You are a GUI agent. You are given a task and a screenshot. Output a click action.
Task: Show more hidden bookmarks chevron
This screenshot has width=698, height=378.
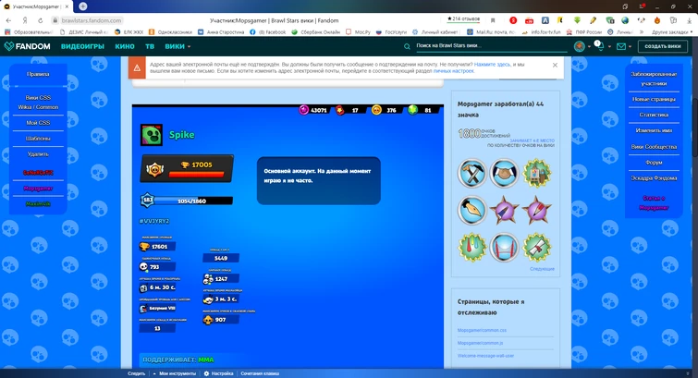click(x=642, y=32)
